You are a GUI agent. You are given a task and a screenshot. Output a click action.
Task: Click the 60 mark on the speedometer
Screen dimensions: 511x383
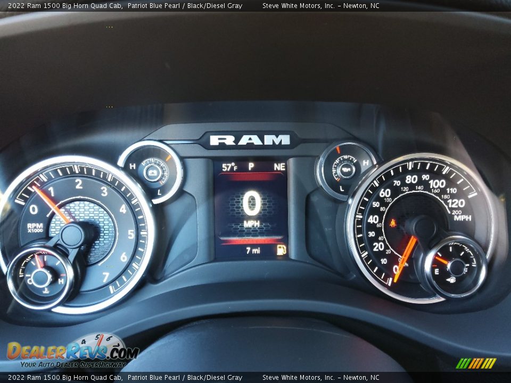385,193
